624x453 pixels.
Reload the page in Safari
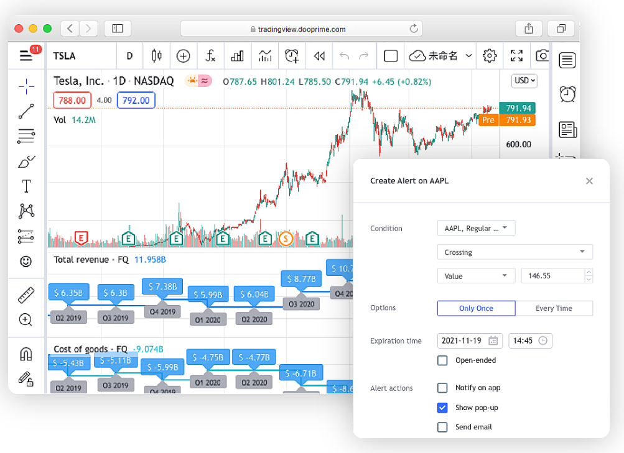click(414, 29)
